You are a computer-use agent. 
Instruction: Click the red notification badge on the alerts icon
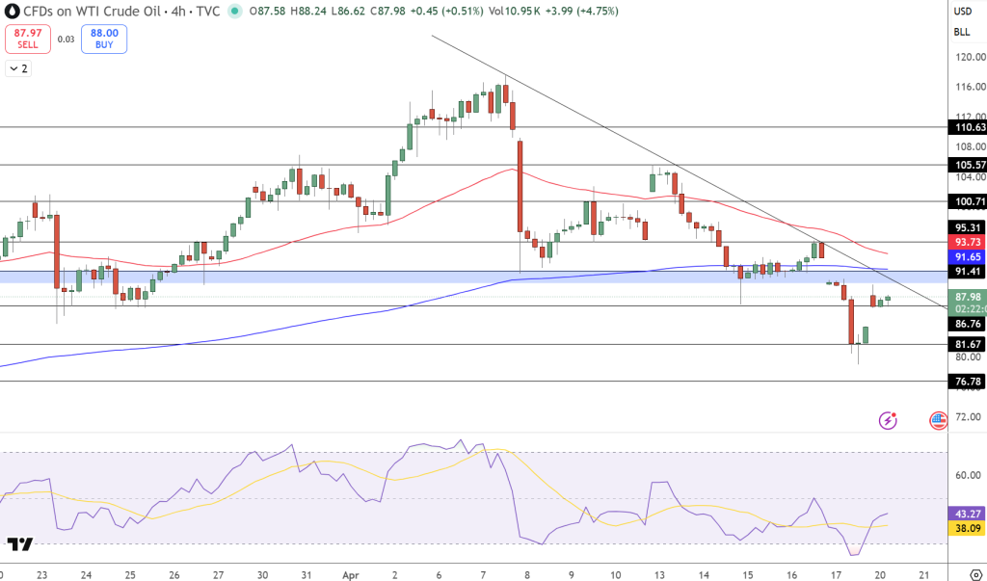894,414
